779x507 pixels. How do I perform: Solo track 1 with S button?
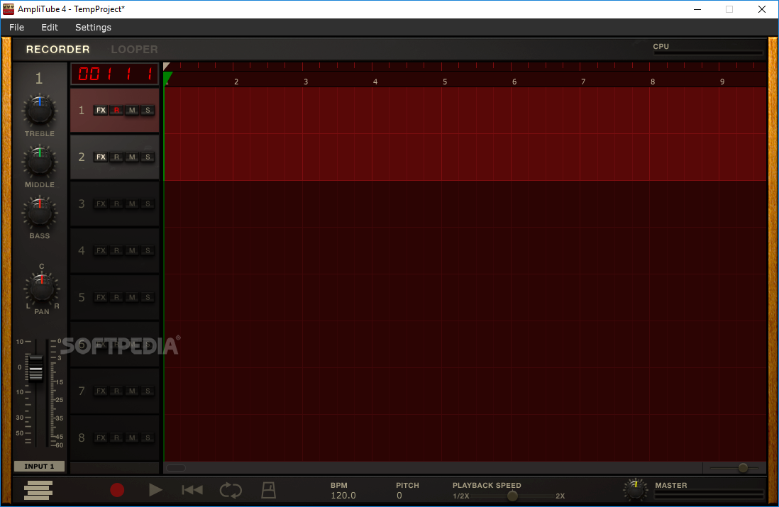pyautogui.click(x=148, y=110)
